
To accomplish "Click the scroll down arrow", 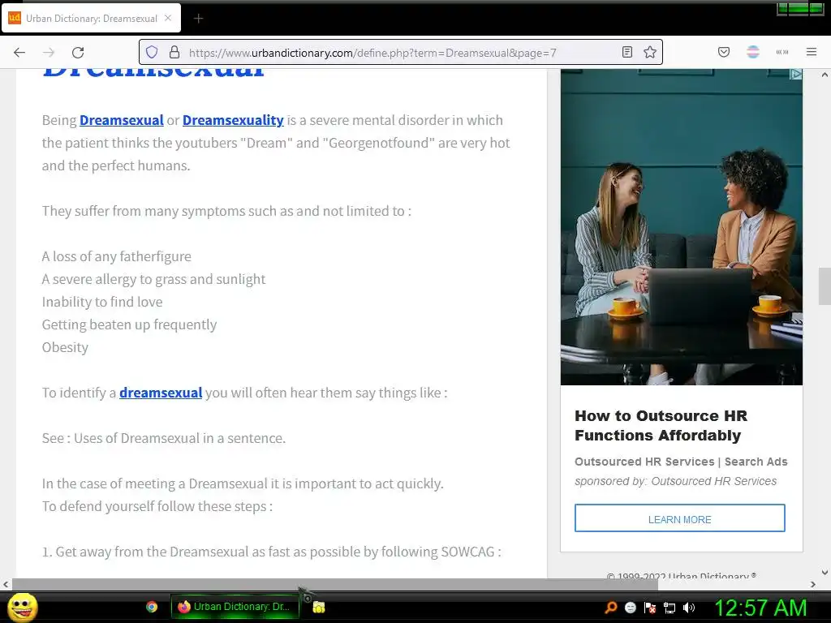I will click(825, 572).
